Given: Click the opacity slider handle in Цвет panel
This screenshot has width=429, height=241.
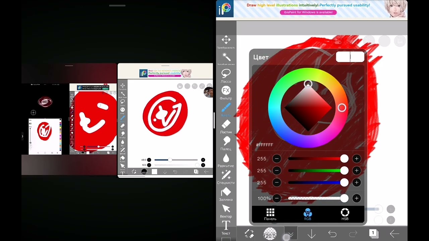Looking at the screenshot, I should click(x=344, y=198).
